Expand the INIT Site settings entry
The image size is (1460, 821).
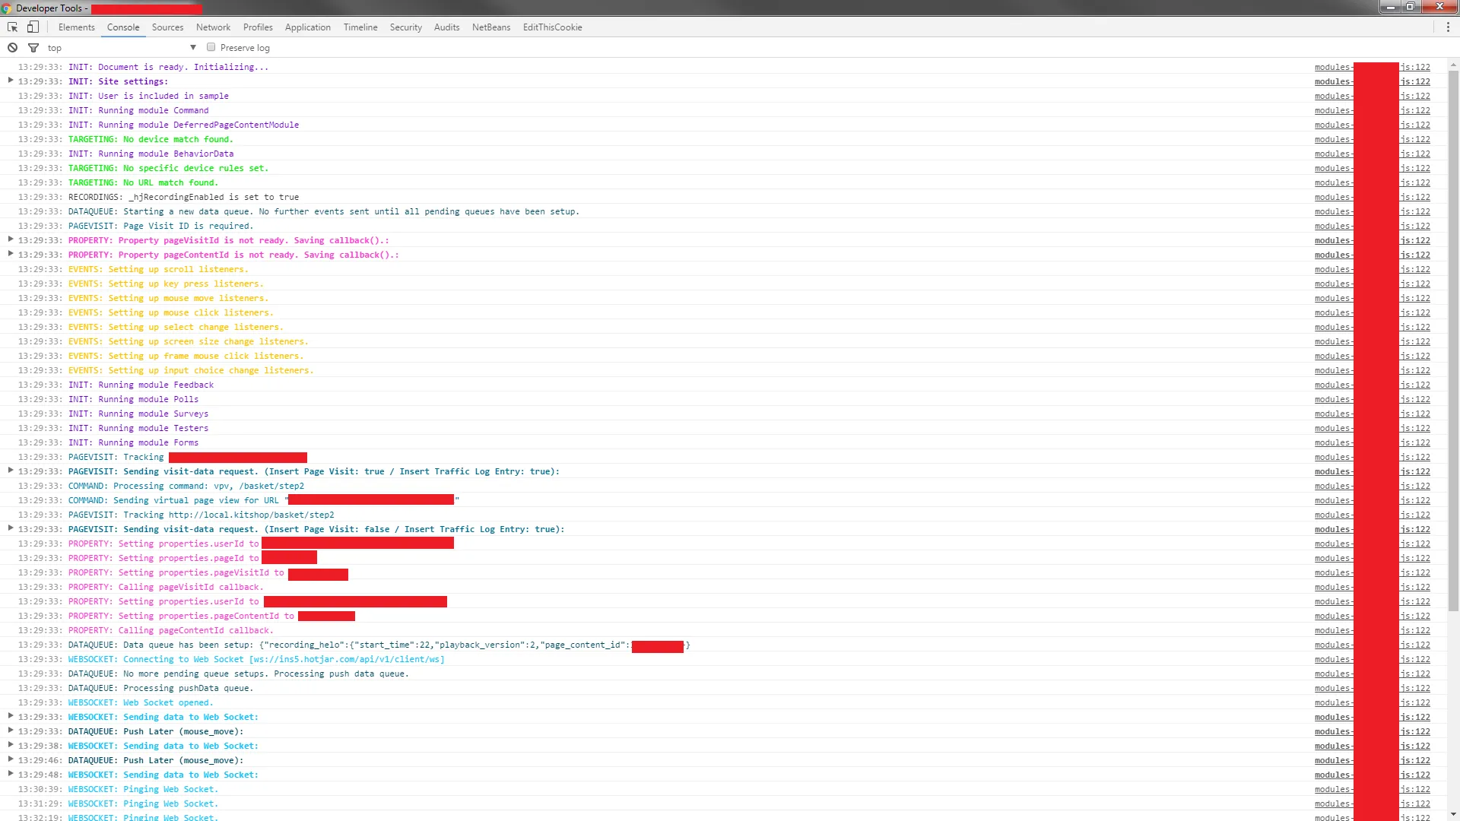coord(11,81)
